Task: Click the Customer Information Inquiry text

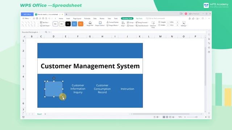Action: 78,89
